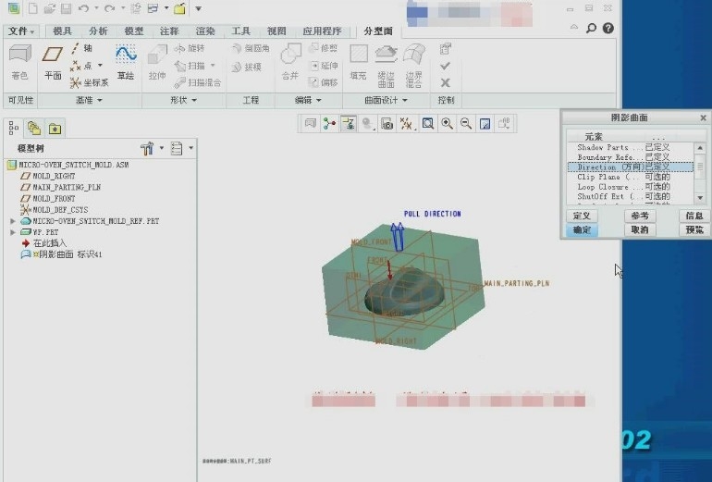This screenshot has width=712, height=482.
Task: Cancel with the X control icon
Action: [446, 82]
